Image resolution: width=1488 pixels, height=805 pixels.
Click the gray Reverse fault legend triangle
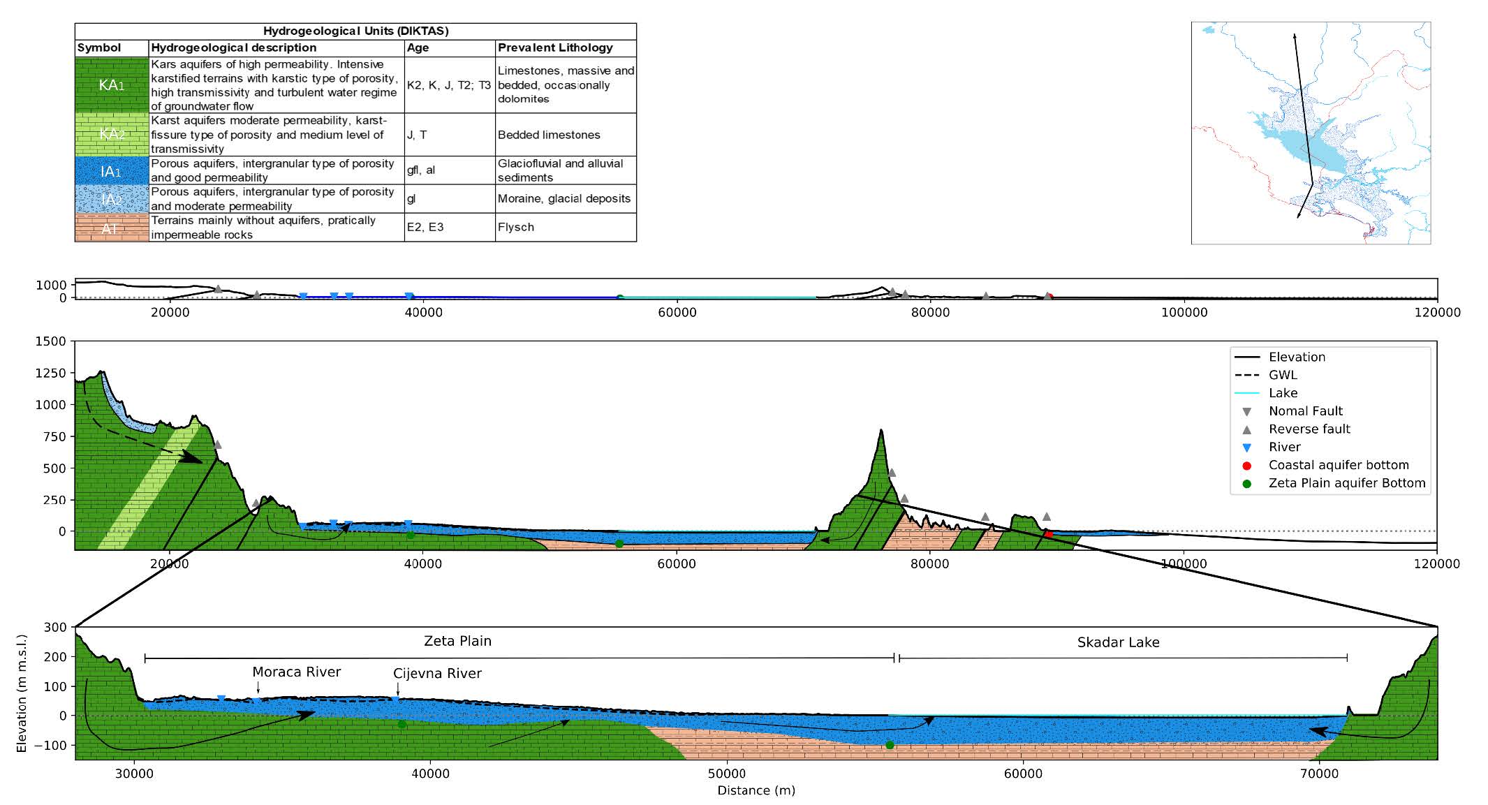click(1247, 429)
